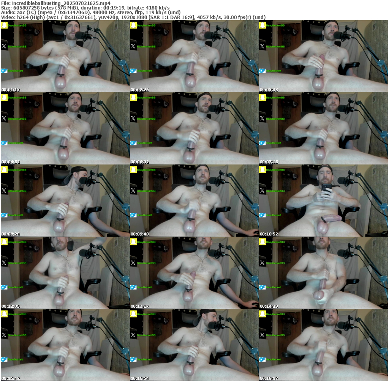Select the thumbnail stamped 00:07:15
This screenshot has width=389, height=381.
[324, 128]
